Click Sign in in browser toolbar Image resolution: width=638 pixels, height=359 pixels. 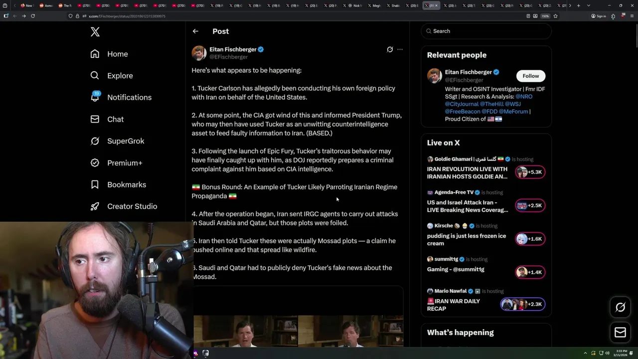(599, 16)
